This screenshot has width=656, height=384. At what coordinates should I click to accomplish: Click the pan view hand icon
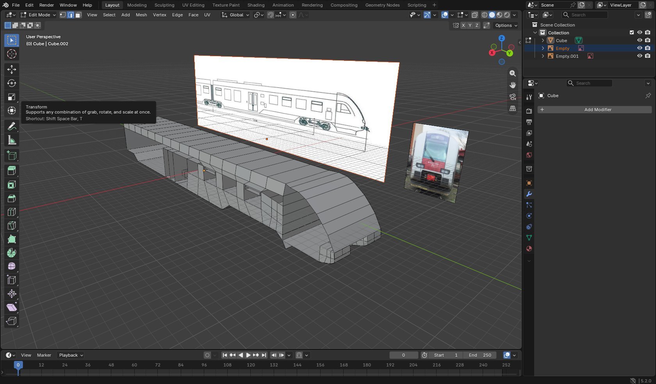[513, 85]
